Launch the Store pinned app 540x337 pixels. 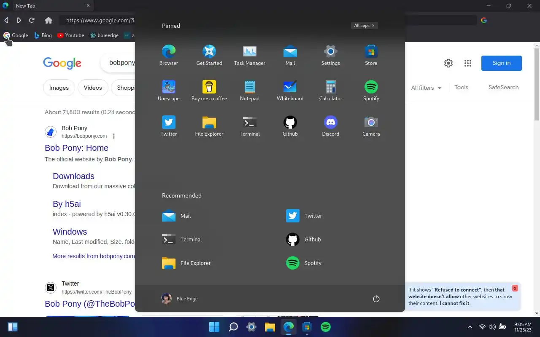[x=371, y=55]
